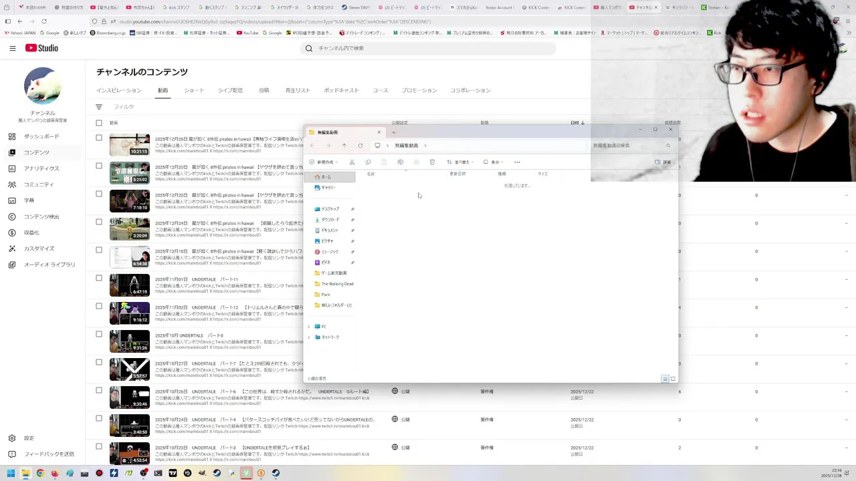Open the View (表示) dropdown in Explorer

pos(494,162)
